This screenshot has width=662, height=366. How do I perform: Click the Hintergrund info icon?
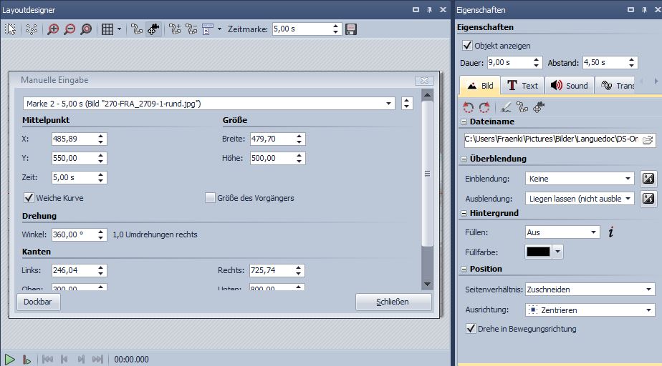(x=611, y=232)
